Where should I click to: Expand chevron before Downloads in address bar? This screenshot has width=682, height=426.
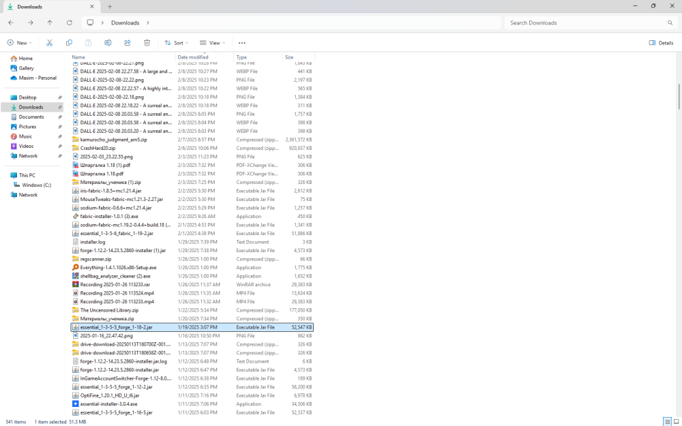tap(102, 22)
